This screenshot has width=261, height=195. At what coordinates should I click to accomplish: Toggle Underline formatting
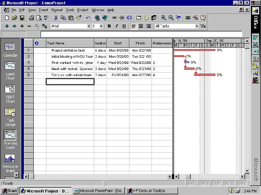pos(124,26)
